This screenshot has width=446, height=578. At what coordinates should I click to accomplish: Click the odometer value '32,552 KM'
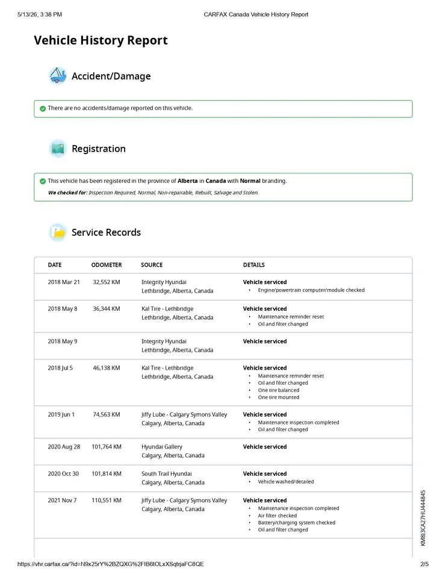point(106,282)
